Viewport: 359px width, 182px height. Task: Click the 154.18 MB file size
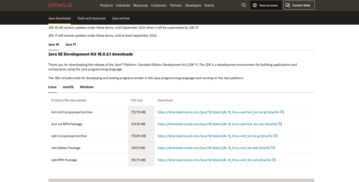(x=138, y=124)
